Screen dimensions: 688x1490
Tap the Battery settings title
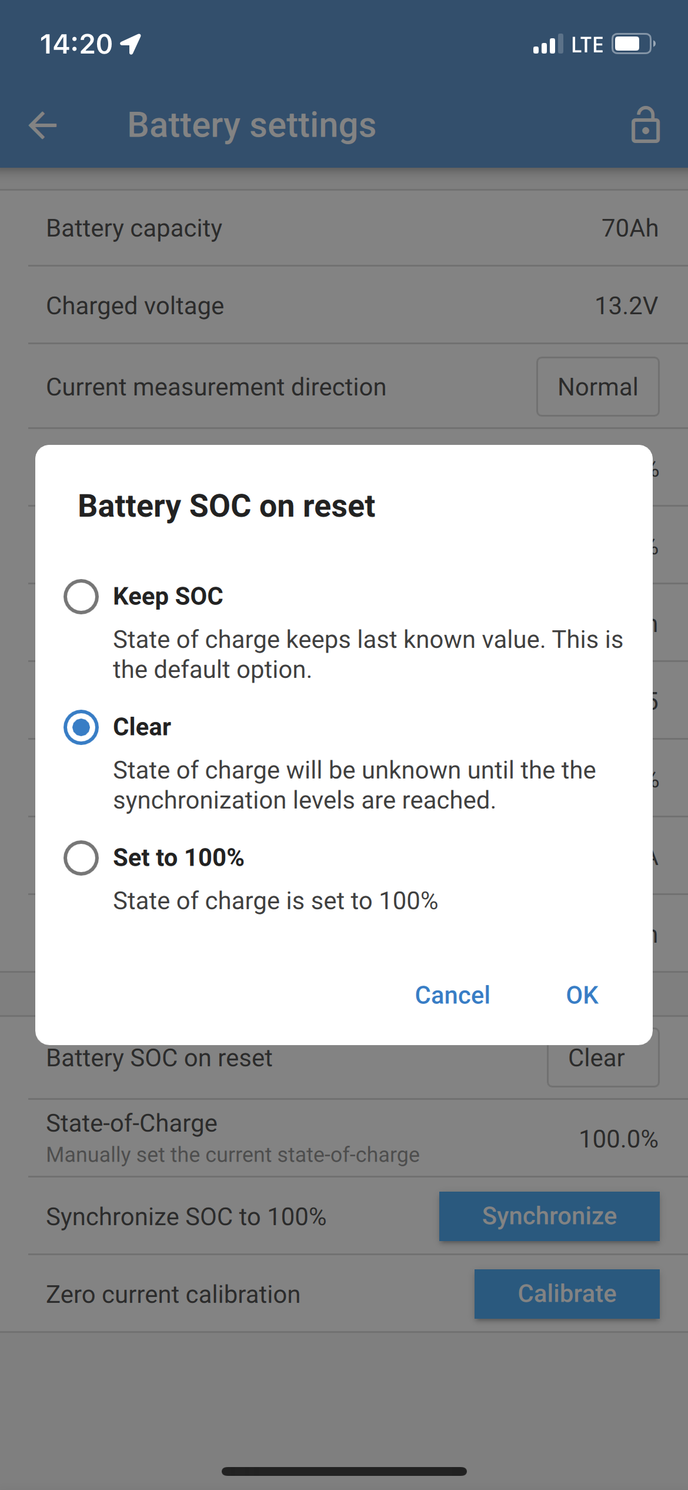(x=252, y=125)
